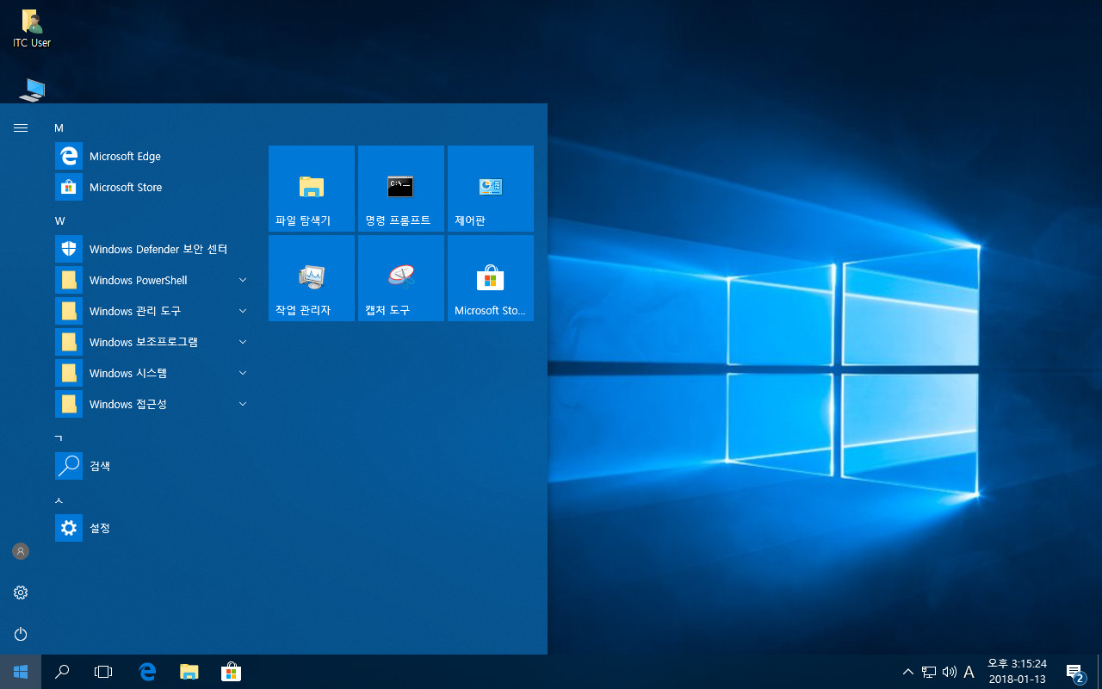Click Show desktop at the taskbar's right edge
The height and width of the screenshot is (689, 1102).
pos(1099,672)
